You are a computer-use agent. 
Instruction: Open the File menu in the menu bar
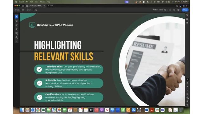27,2
